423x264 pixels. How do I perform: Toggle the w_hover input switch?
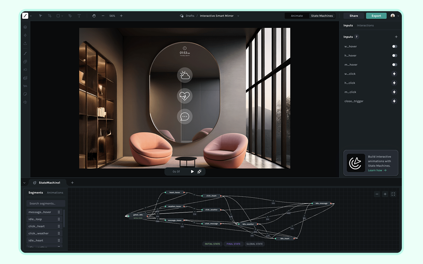pyautogui.click(x=394, y=46)
